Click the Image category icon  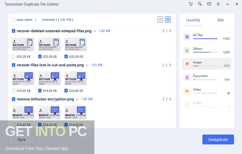[x=187, y=64]
